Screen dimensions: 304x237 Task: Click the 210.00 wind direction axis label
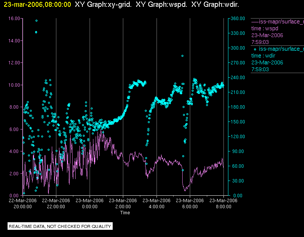click(238, 92)
